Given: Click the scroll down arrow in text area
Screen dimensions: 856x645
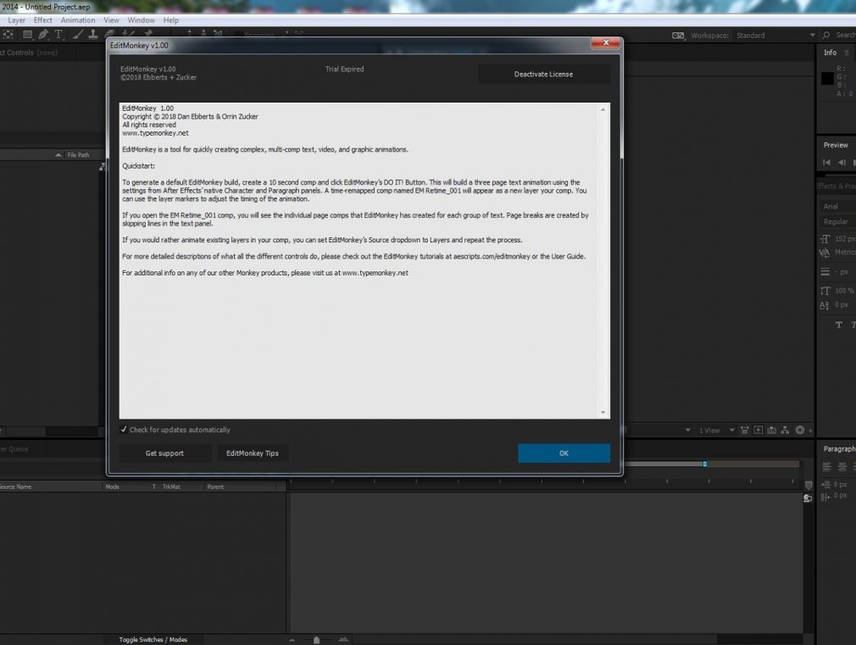Looking at the screenshot, I should pyautogui.click(x=603, y=413).
